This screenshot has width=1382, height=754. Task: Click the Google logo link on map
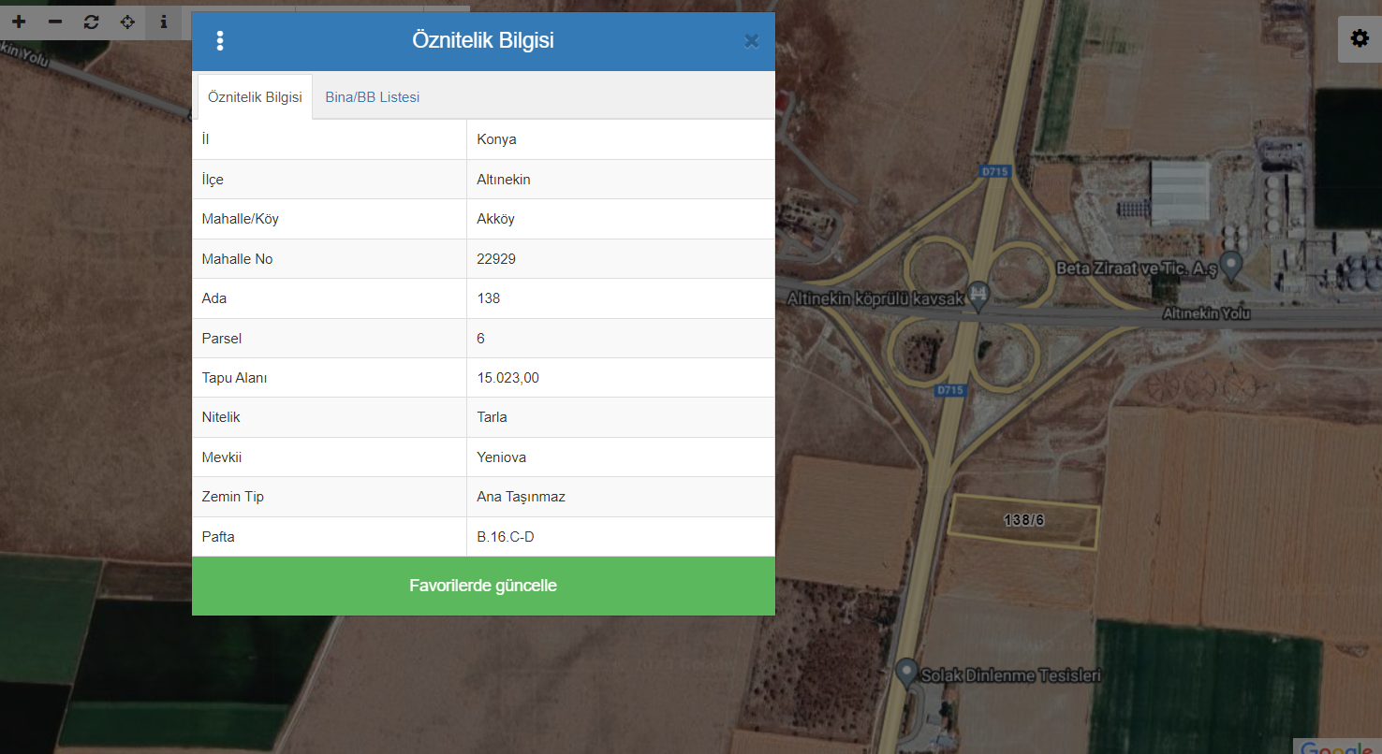point(1339,747)
